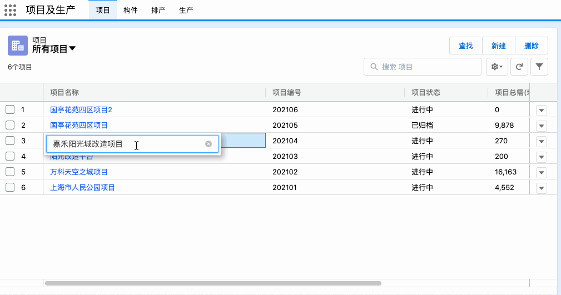Click the 9,878 total demand cell
This screenshot has width=561, height=295.
point(504,125)
